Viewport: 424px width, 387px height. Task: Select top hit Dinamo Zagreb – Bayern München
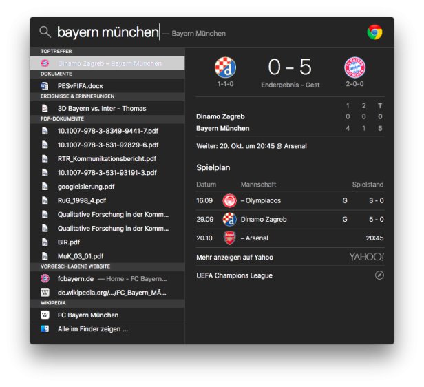click(107, 63)
